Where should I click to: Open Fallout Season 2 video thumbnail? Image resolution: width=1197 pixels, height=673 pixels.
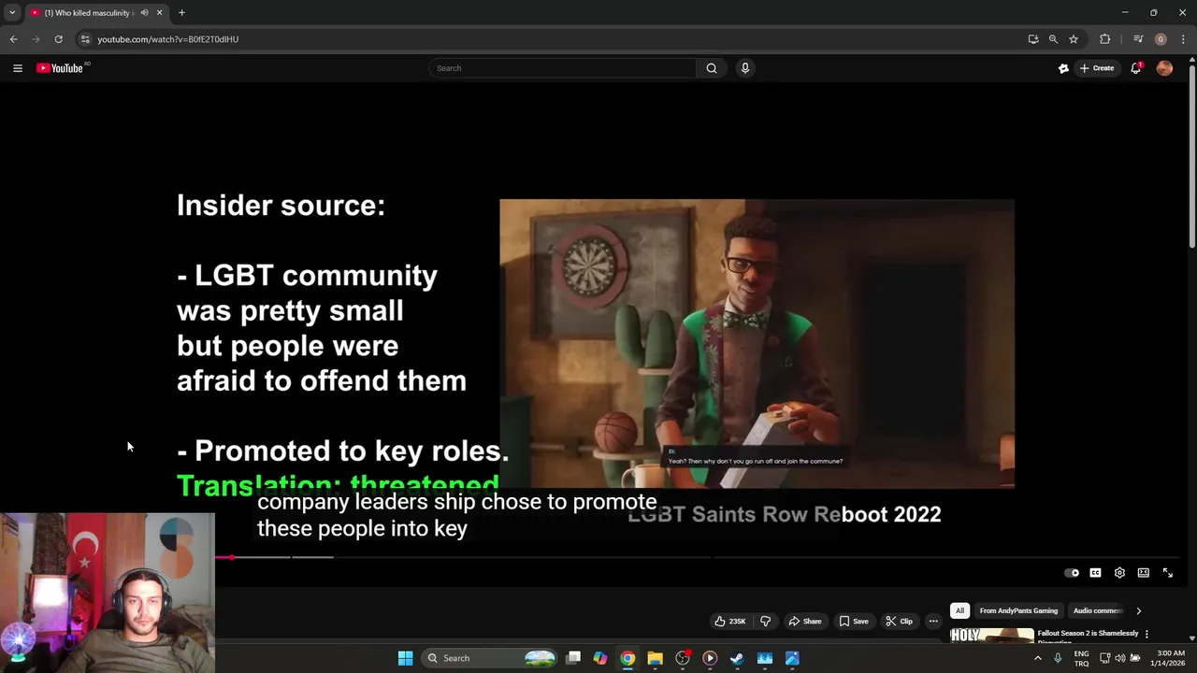991,636
